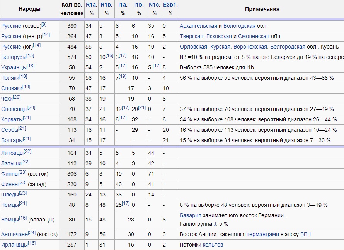Click Немцы link in the баварцы row

pyautogui.click(x=10, y=220)
